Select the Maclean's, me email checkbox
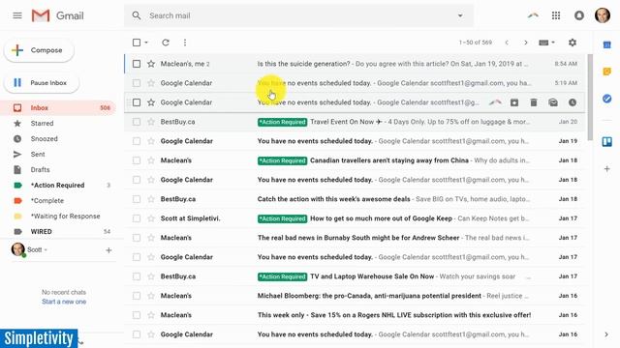The image size is (620, 348). (137, 64)
